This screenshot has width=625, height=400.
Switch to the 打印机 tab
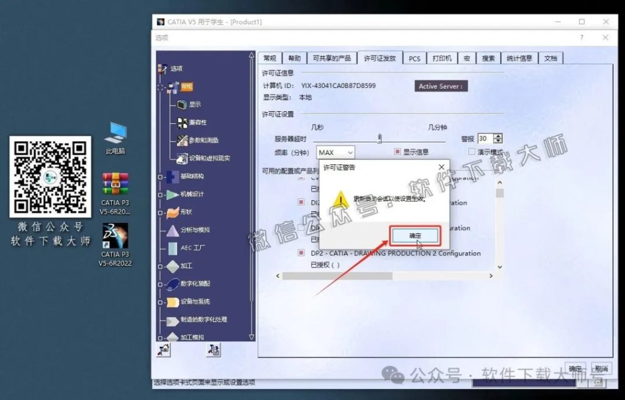point(442,58)
